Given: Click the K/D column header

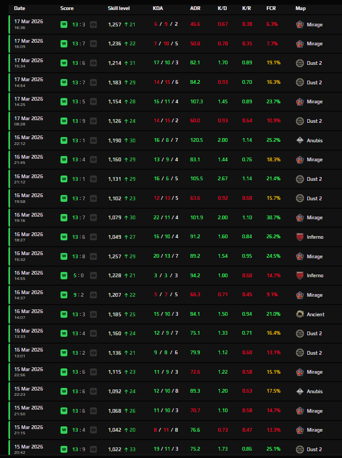Looking at the screenshot, I should (222, 8).
